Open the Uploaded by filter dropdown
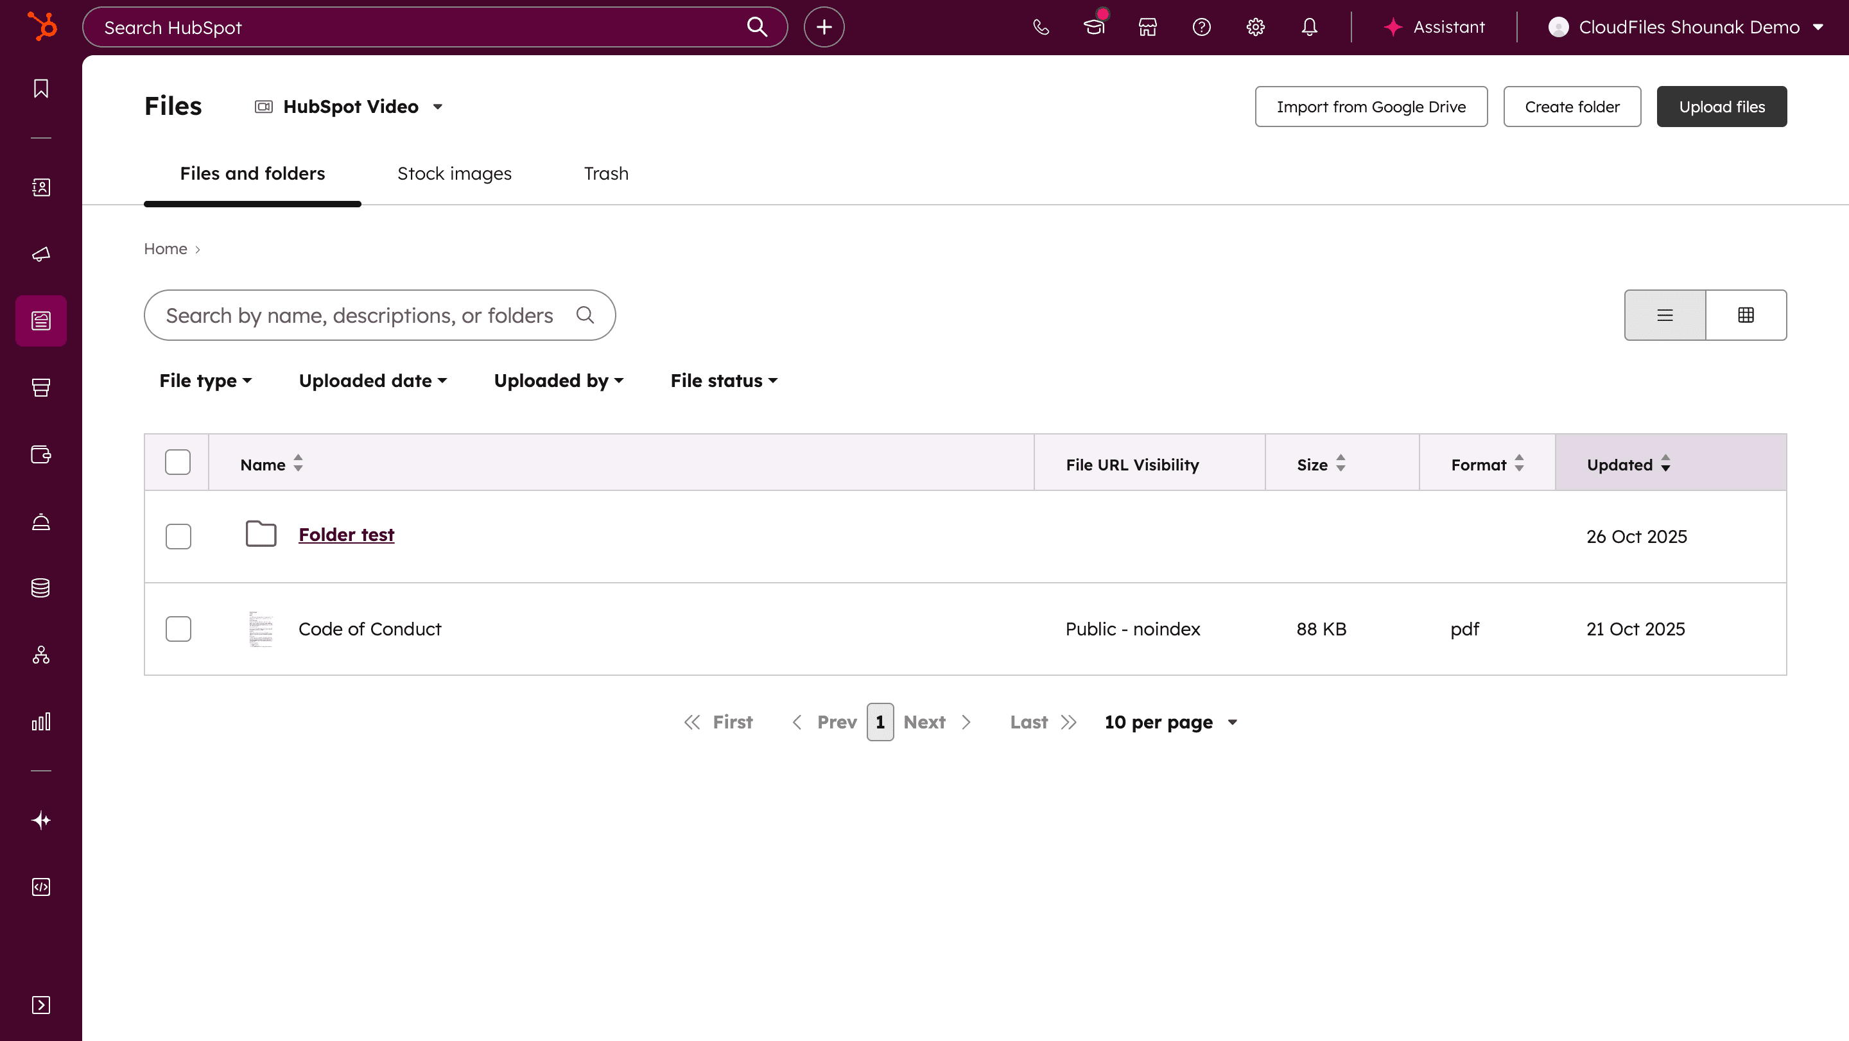The width and height of the screenshot is (1849, 1041). [558, 381]
